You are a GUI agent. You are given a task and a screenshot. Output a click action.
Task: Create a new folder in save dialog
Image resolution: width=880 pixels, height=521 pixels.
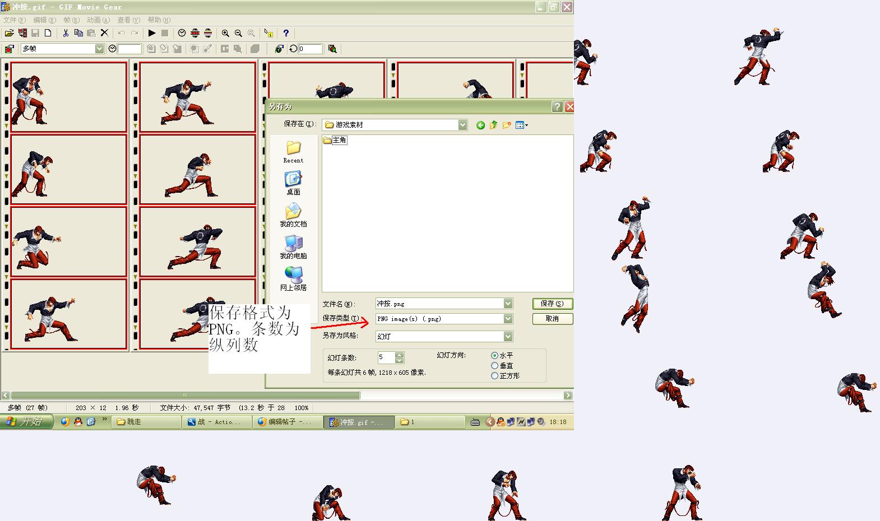tap(507, 125)
